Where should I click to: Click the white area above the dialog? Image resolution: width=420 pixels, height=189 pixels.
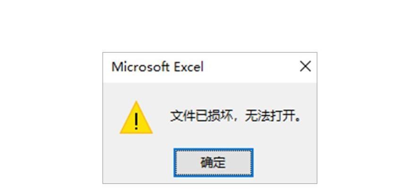[210, 26]
